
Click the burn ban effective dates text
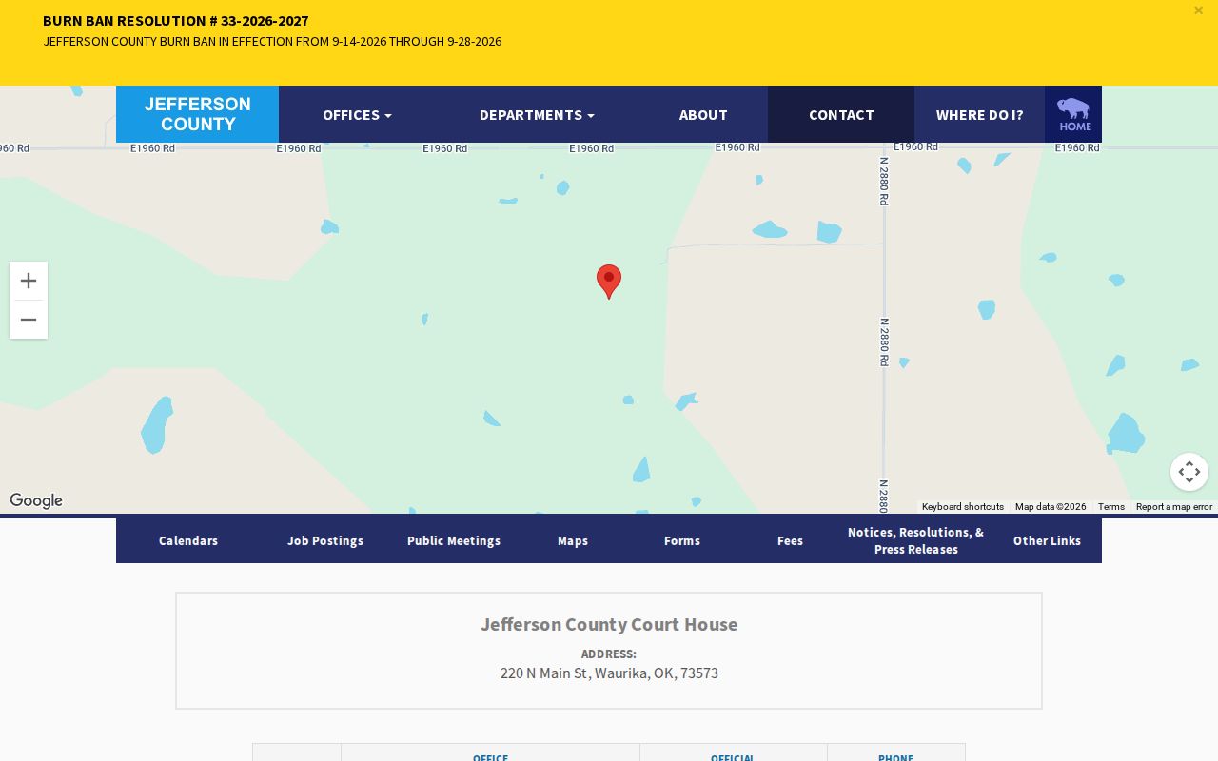coord(272,41)
